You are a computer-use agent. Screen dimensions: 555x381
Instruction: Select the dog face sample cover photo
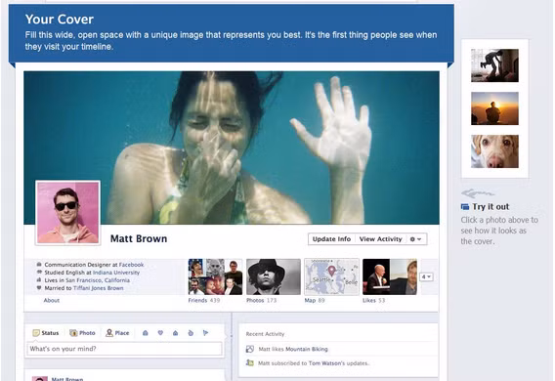coord(494,151)
